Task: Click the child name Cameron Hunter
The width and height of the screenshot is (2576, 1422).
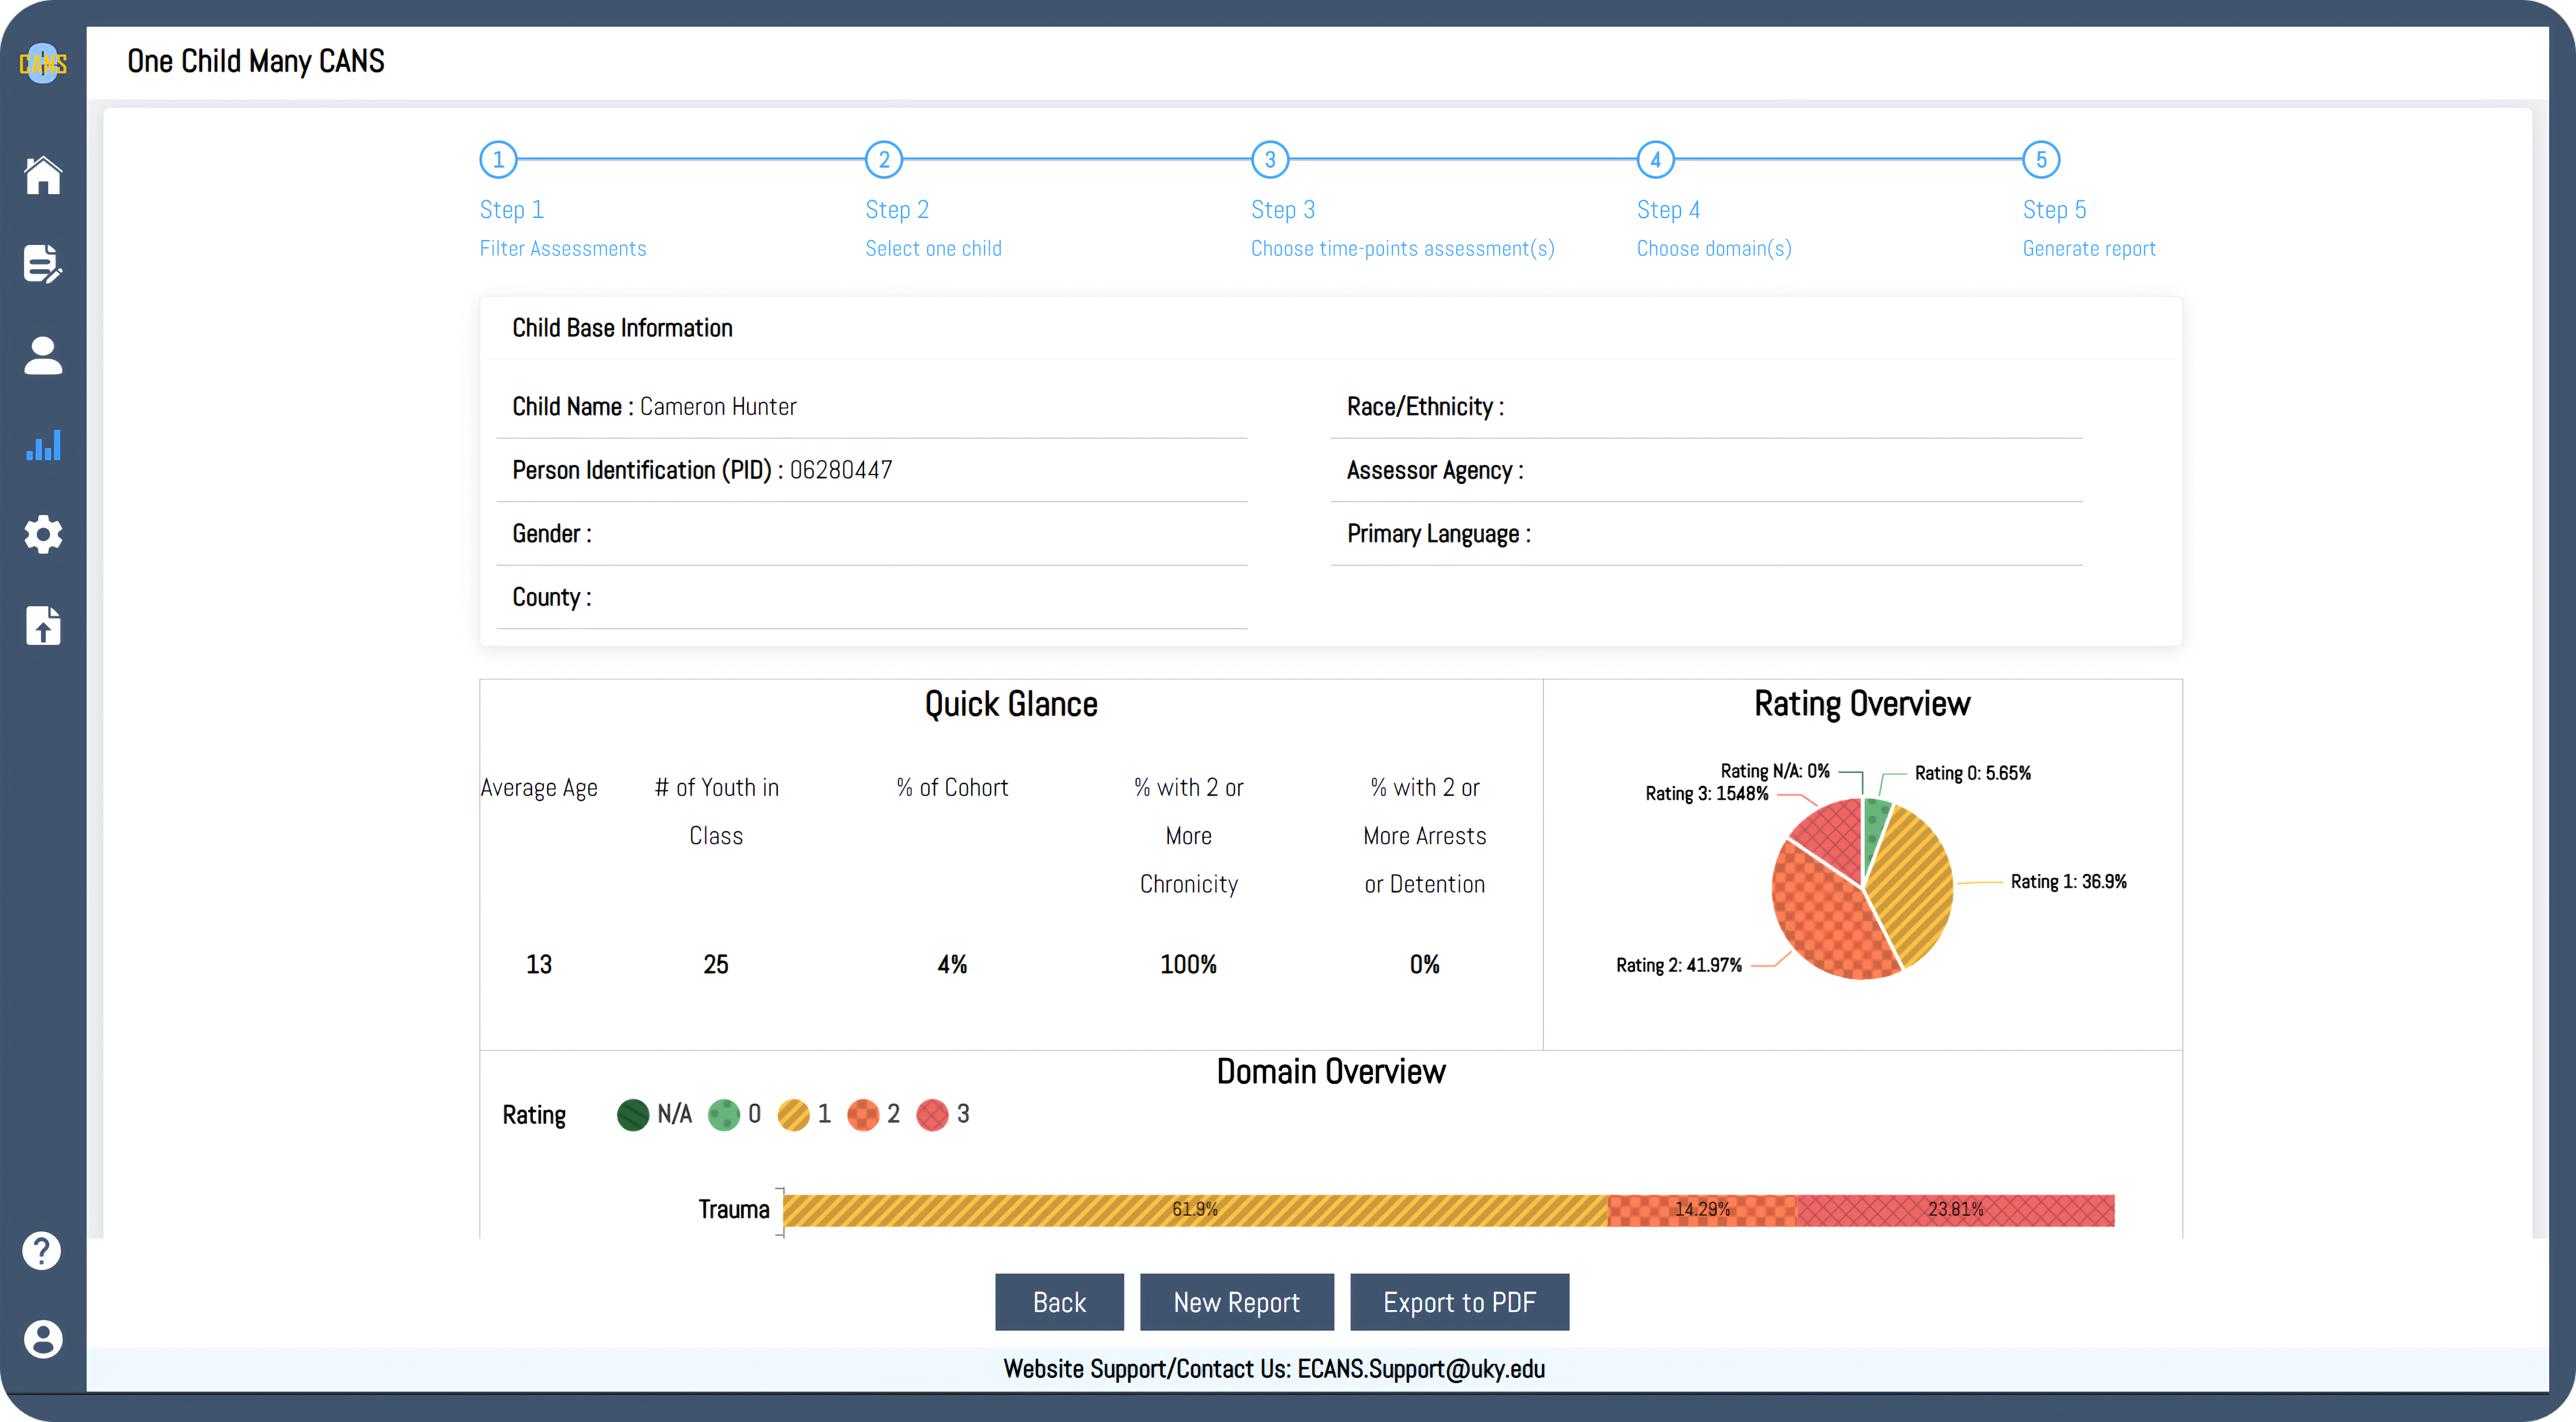Action: (718, 407)
